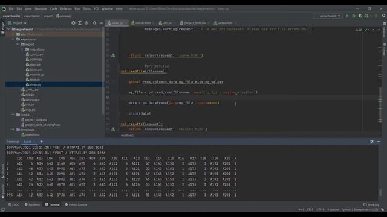Screen dimensions: 387x217
Task: Collapse the inner expertassist folder
Action: pyautogui.click(x=13, y=39)
